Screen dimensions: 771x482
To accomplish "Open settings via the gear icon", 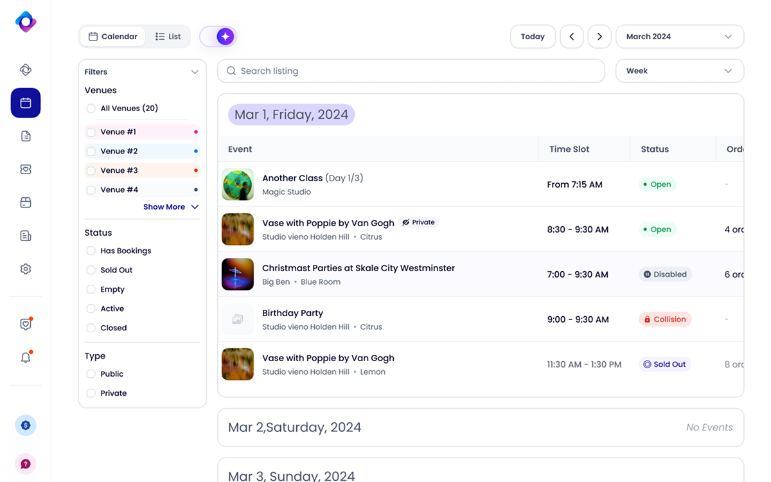I will (25, 269).
